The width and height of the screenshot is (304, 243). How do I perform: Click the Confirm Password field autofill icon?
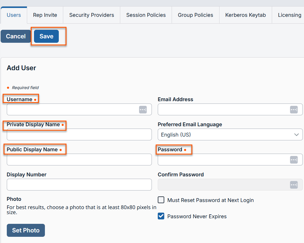[x=294, y=185]
